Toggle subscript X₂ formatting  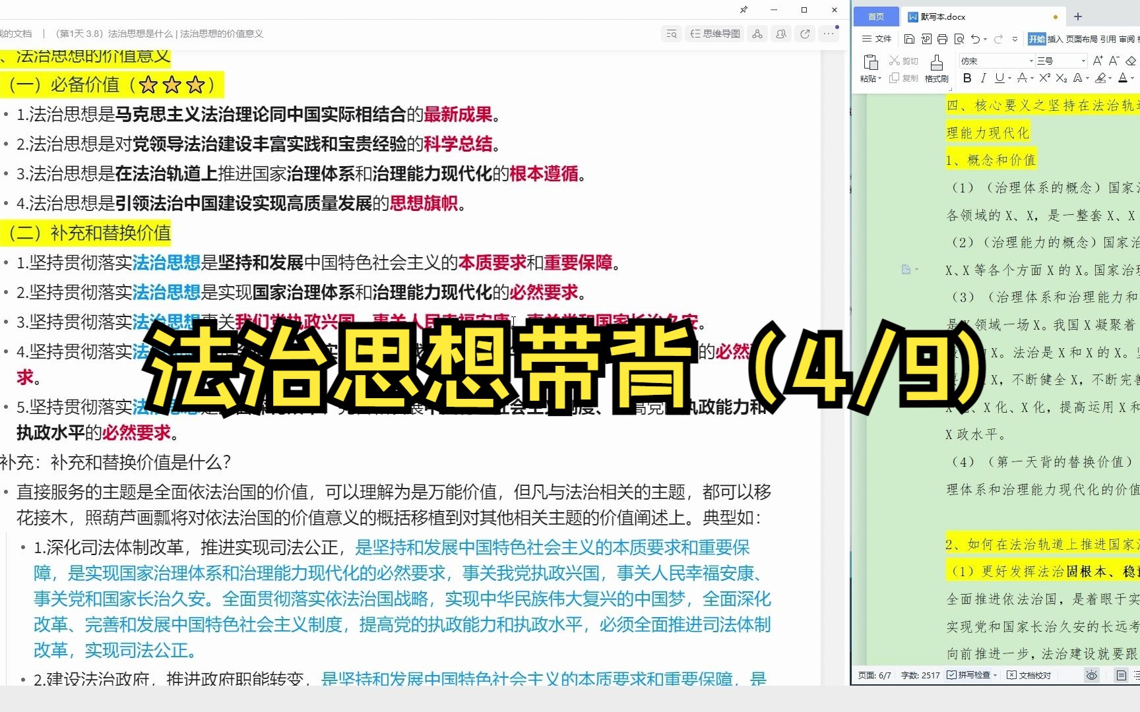tap(1061, 78)
